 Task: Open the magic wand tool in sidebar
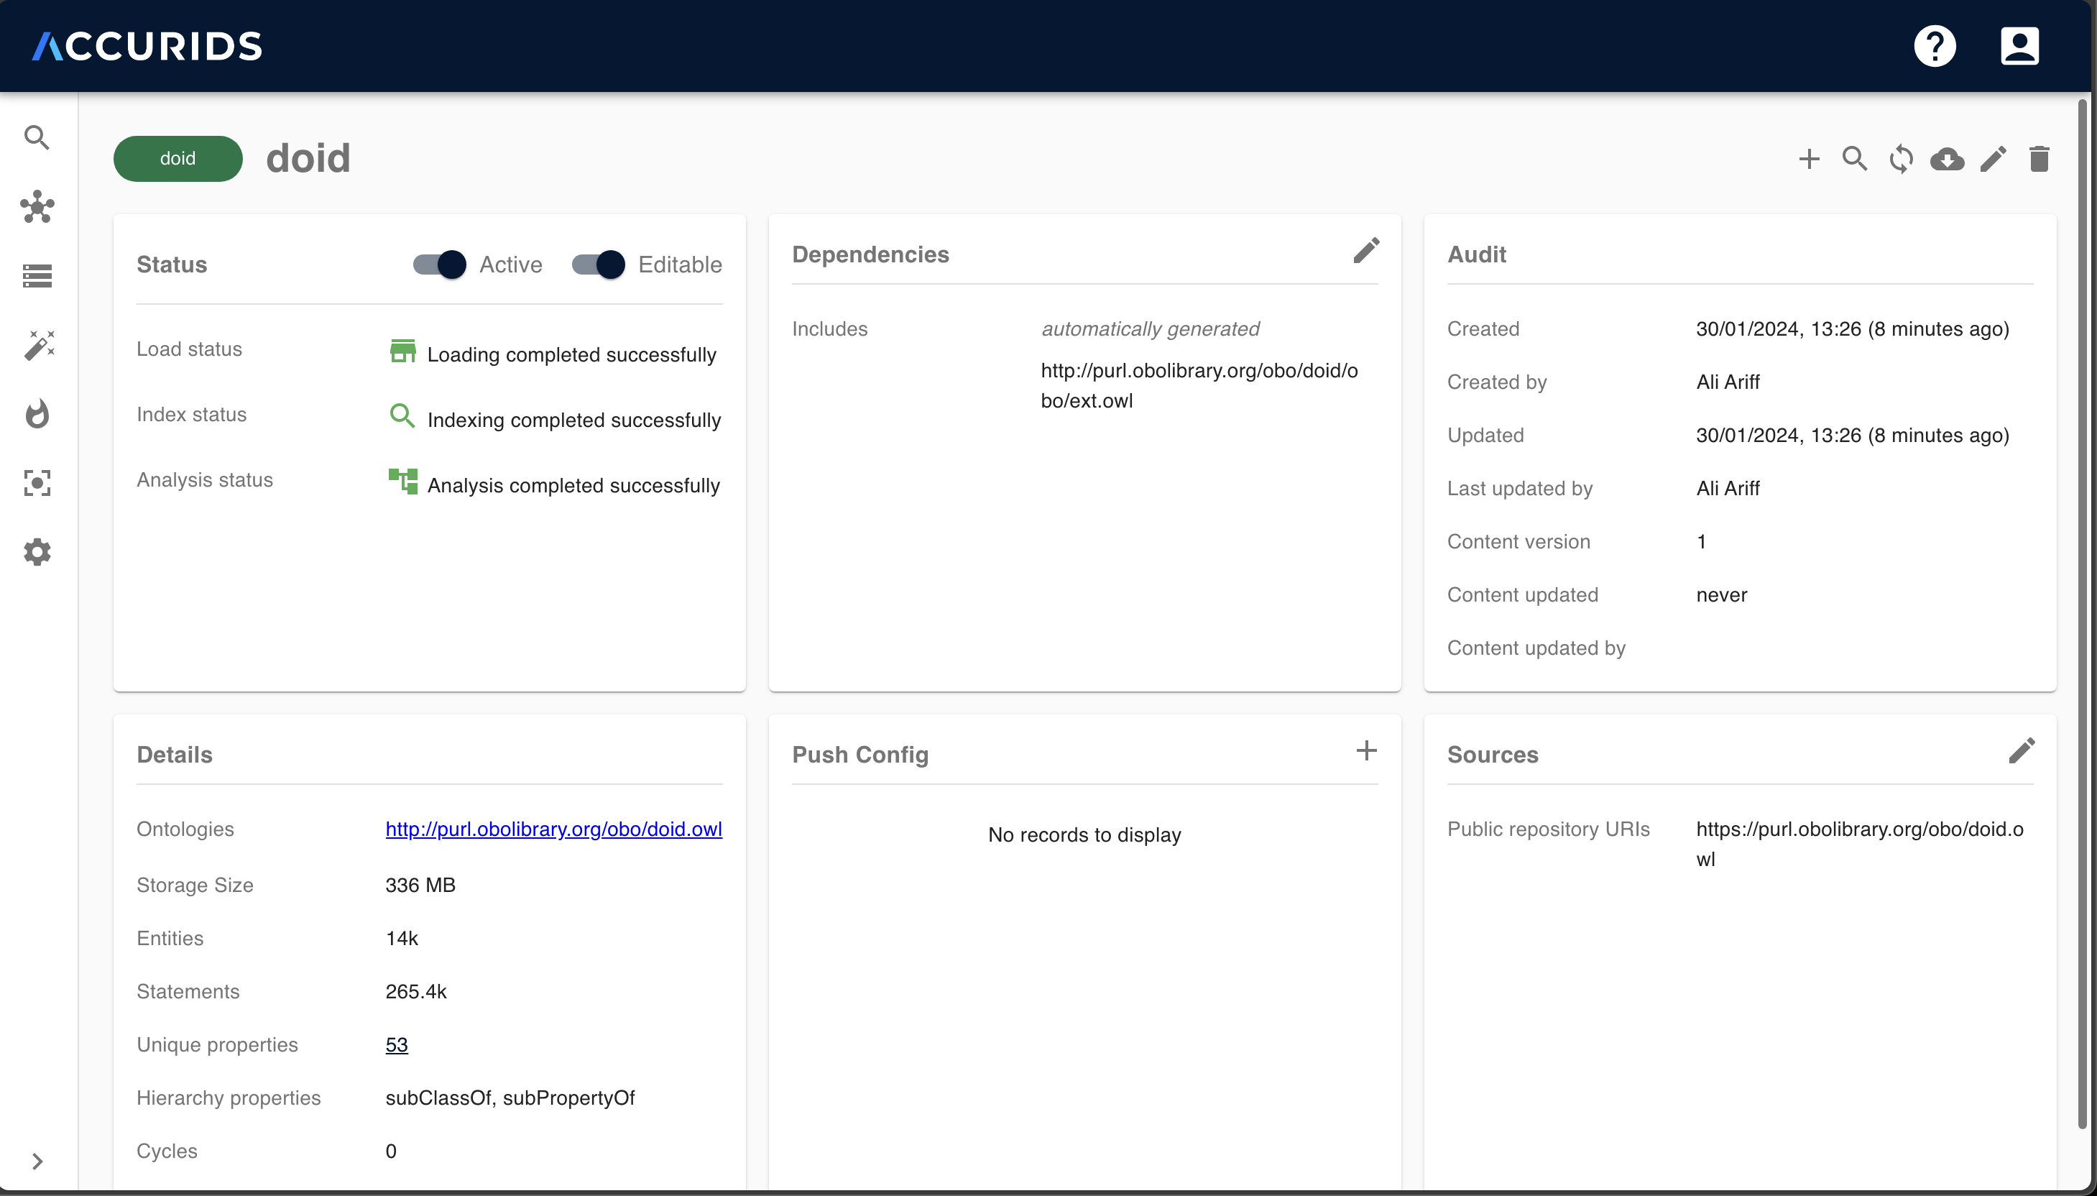point(39,345)
